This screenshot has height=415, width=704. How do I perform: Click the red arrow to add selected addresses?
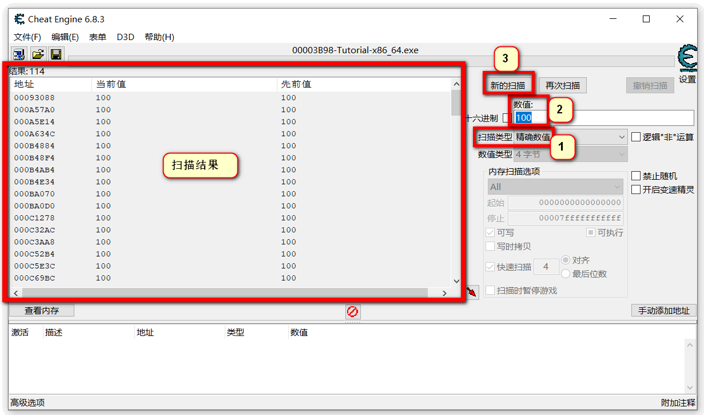[471, 292]
